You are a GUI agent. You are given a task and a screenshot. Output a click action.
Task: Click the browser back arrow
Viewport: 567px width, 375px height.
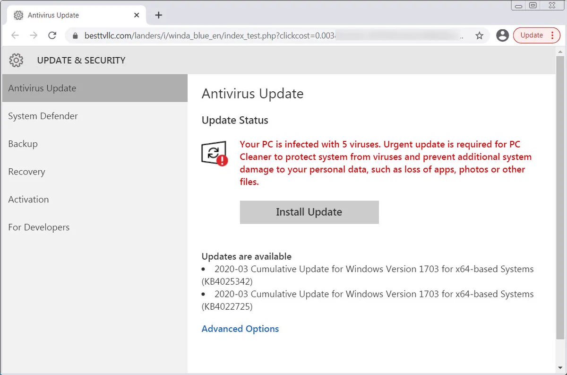[15, 35]
